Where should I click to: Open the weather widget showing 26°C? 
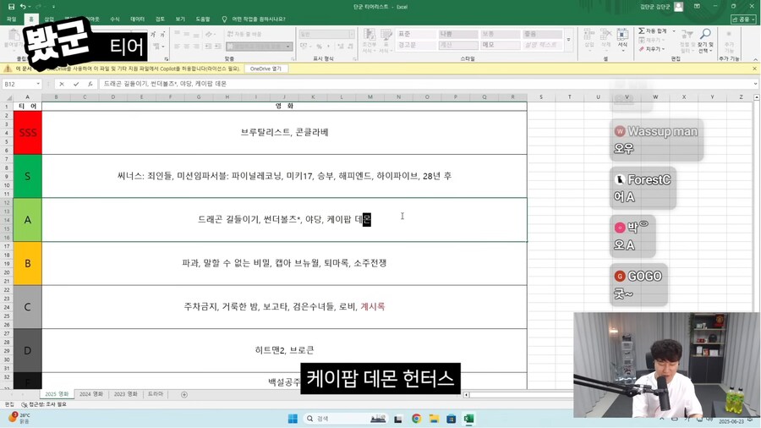(x=19, y=419)
